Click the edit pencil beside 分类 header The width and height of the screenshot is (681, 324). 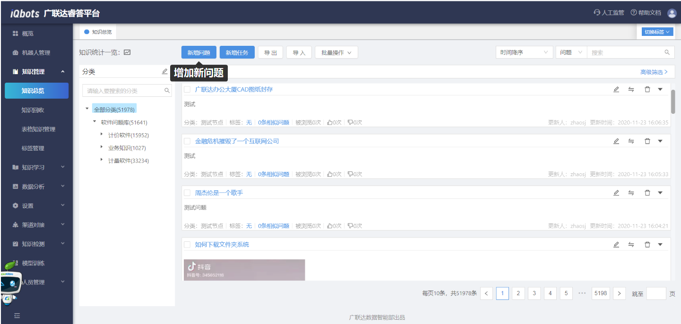(x=164, y=71)
